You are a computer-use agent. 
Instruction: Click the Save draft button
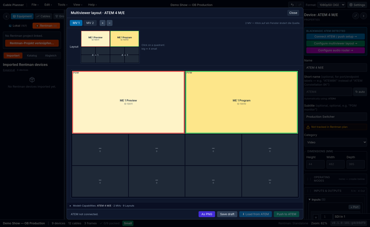point(227,214)
